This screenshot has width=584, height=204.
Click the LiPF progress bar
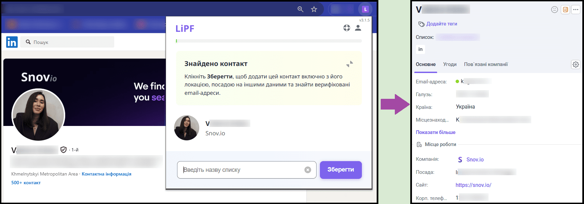(x=269, y=41)
